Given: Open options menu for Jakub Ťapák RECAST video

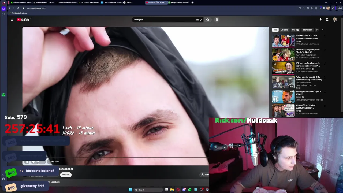Looking at the screenshot, I should (325, 92).
